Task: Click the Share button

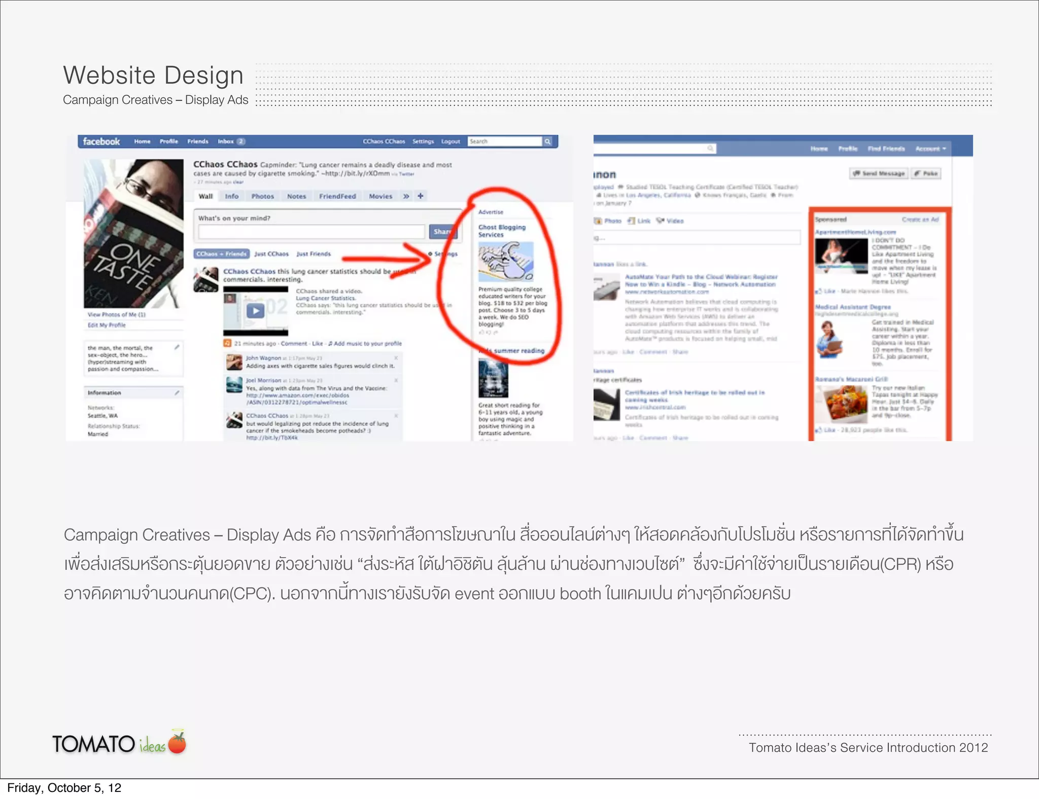Action: [x=443, y=232]
